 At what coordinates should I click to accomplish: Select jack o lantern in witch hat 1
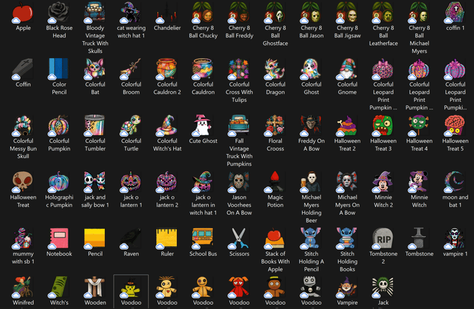tap(203, 182)
